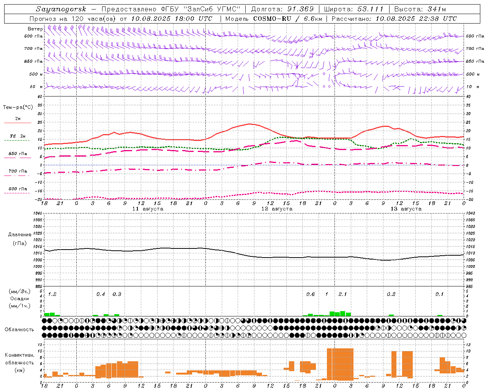Click the (мм/1ч.) precipitation unit label
Screen dimensions: 486x389
pyautogui.click(x=19, y=306)
